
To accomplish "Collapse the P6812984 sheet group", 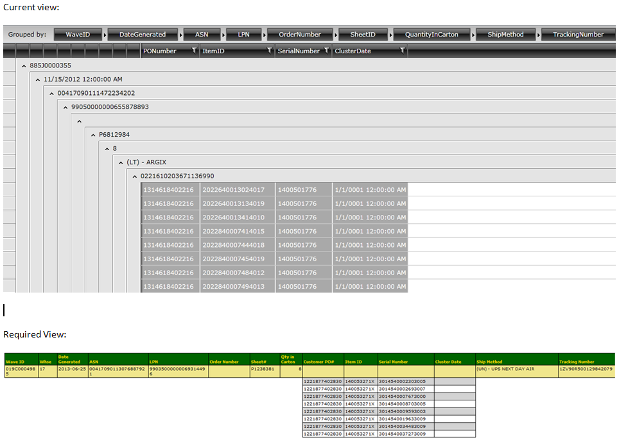I will (x=93, y=135).
